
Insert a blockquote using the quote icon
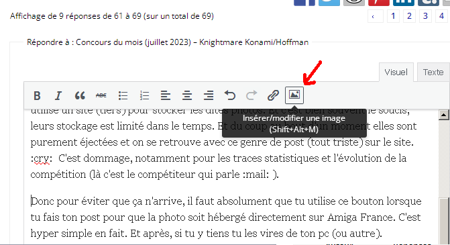(80, 95)
